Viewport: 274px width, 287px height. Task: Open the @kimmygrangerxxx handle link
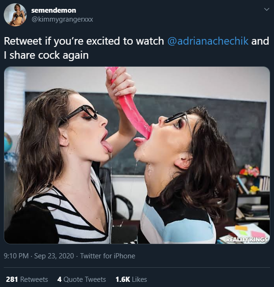tap(62, 19)
